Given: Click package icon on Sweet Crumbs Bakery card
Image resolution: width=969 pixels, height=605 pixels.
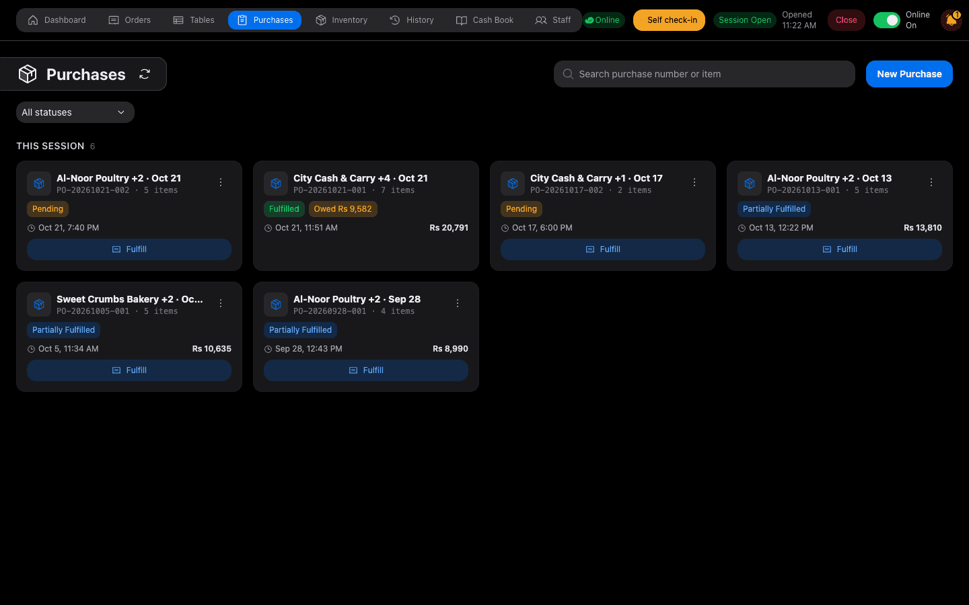Looking at the screenshot, I should click(39, 305).
